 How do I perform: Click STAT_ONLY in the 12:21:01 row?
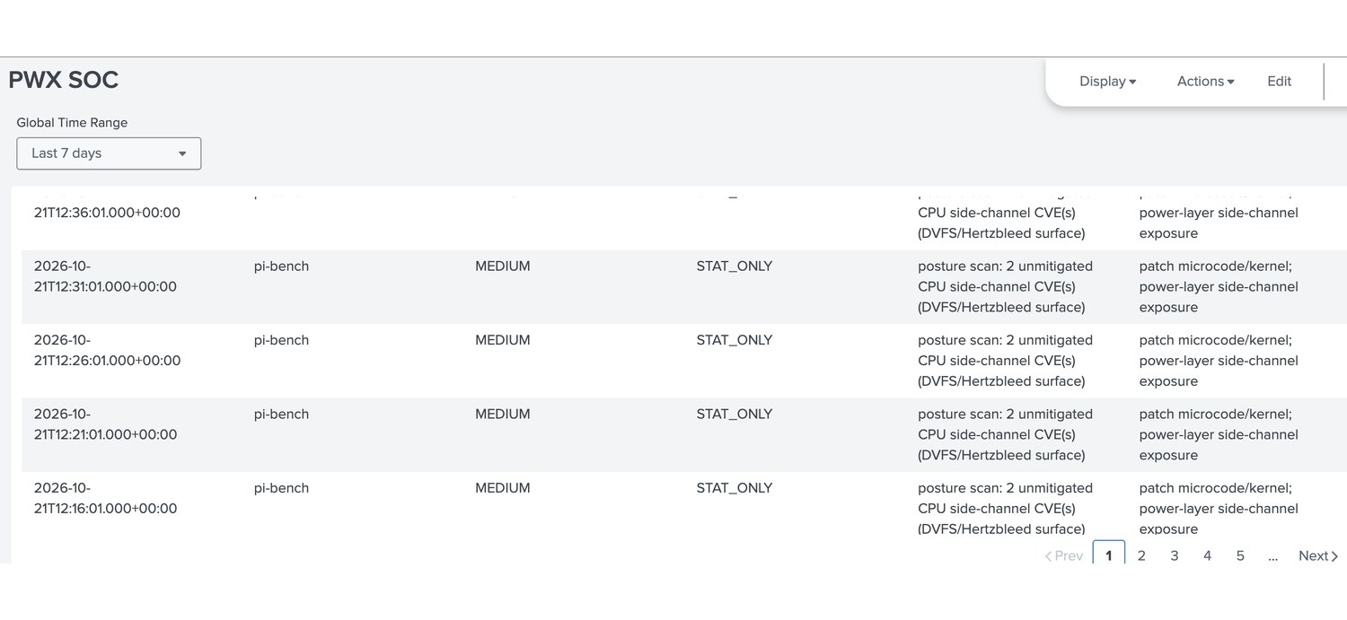point(735,415)
